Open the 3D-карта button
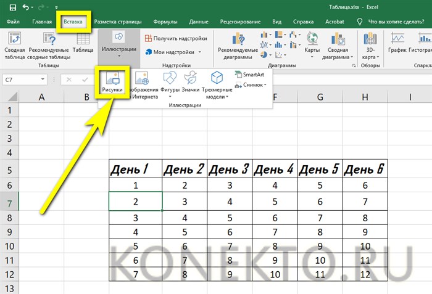Image resolution: width=432 pixels, height=294 pixels. (x=370, y=46)
